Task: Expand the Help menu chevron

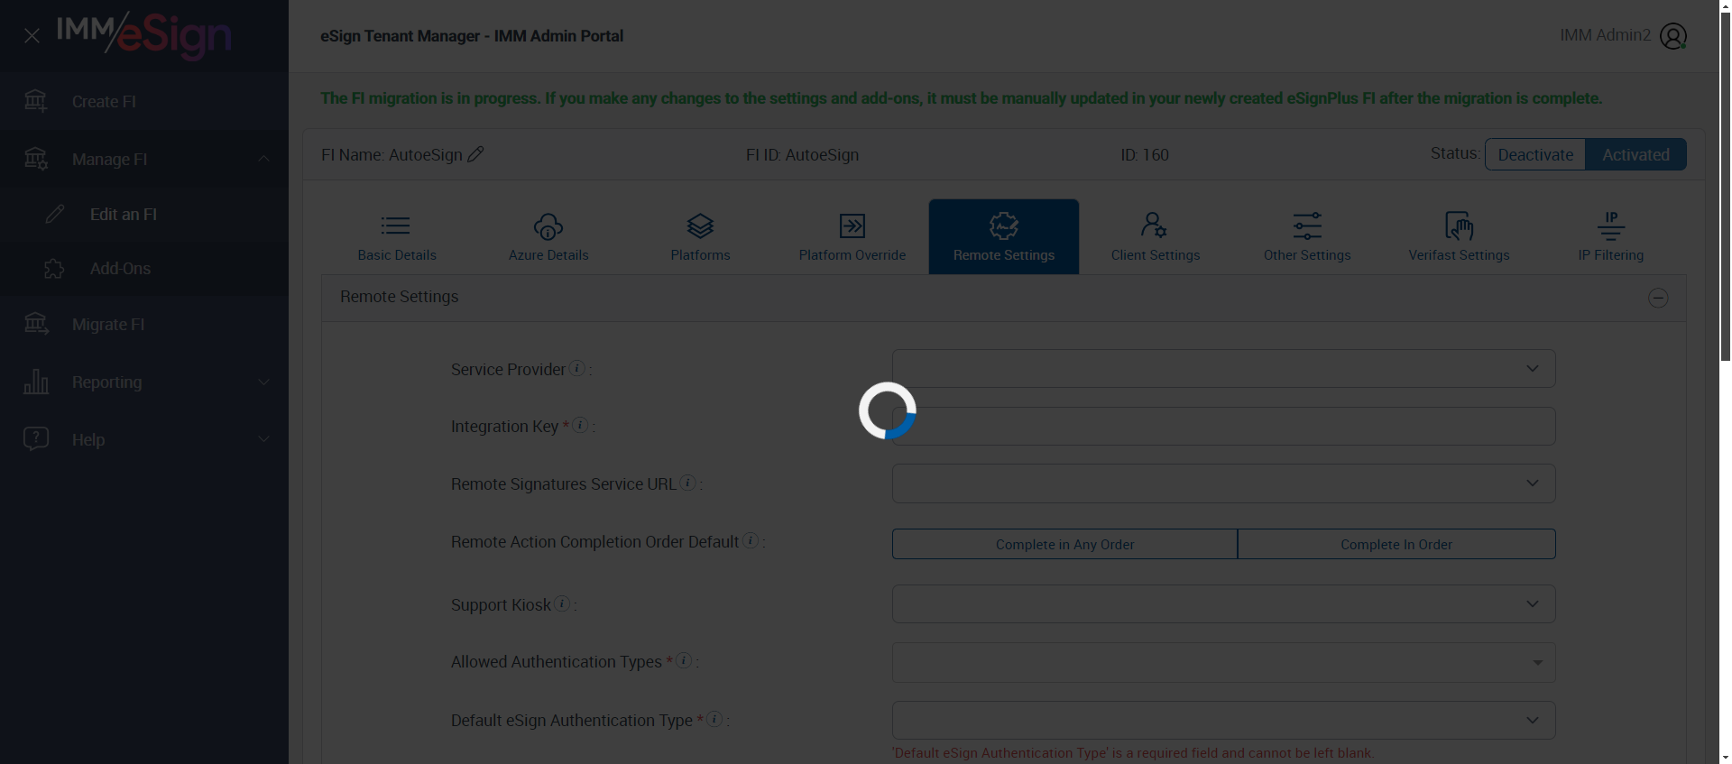Action: click(x=263, y=439)
